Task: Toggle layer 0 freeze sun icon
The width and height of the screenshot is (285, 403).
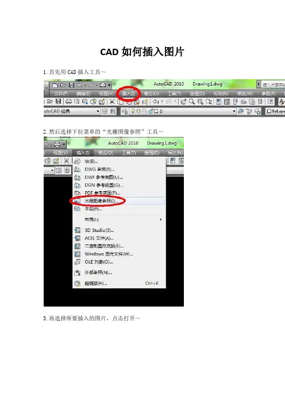Action: pos(138,111)
